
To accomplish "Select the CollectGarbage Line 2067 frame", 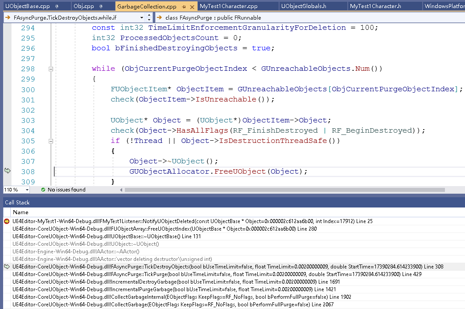I will 173,305.
